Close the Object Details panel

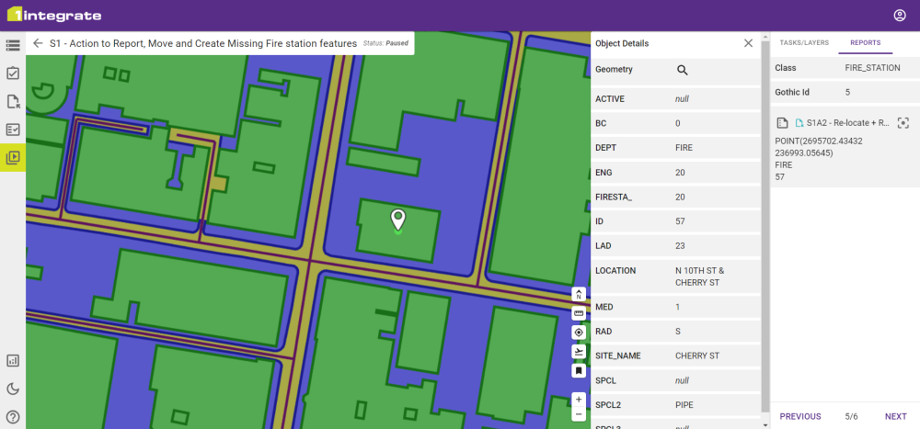[748, 43]
